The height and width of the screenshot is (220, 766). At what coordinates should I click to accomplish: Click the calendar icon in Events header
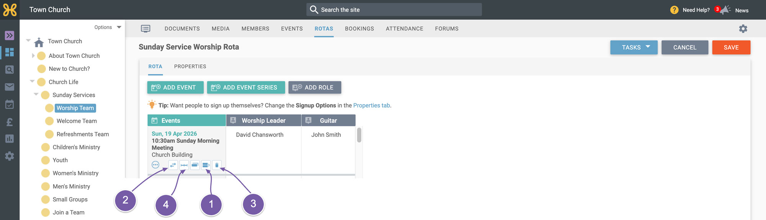click(x=155, y=121)
